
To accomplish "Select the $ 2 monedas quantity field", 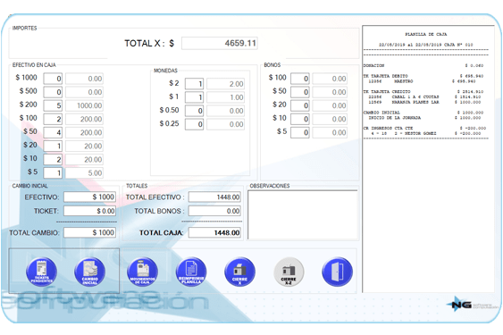I will [194, 84].
